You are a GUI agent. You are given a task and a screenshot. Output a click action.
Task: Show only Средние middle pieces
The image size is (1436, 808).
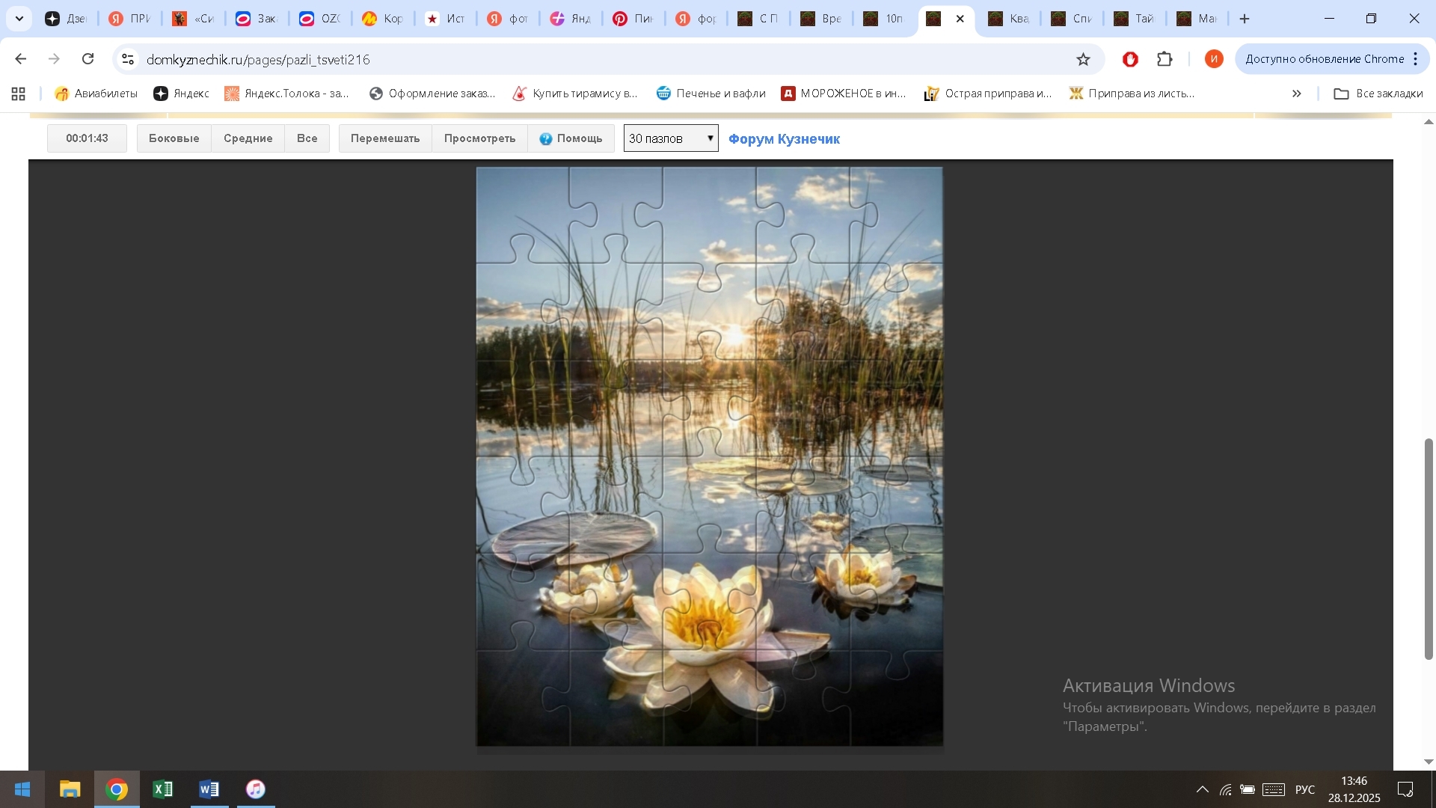point(248,138)
